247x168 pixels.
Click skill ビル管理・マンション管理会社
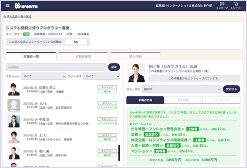156,129
